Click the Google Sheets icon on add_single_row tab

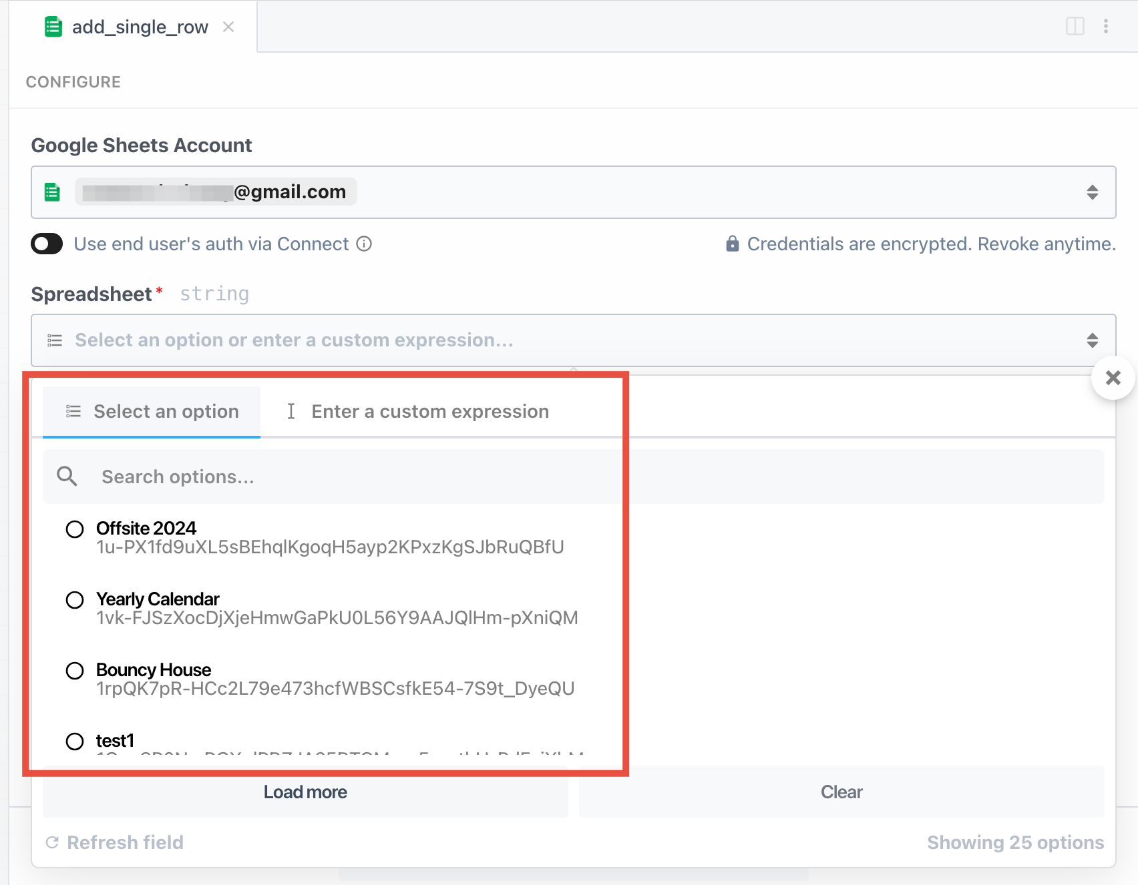53,27
